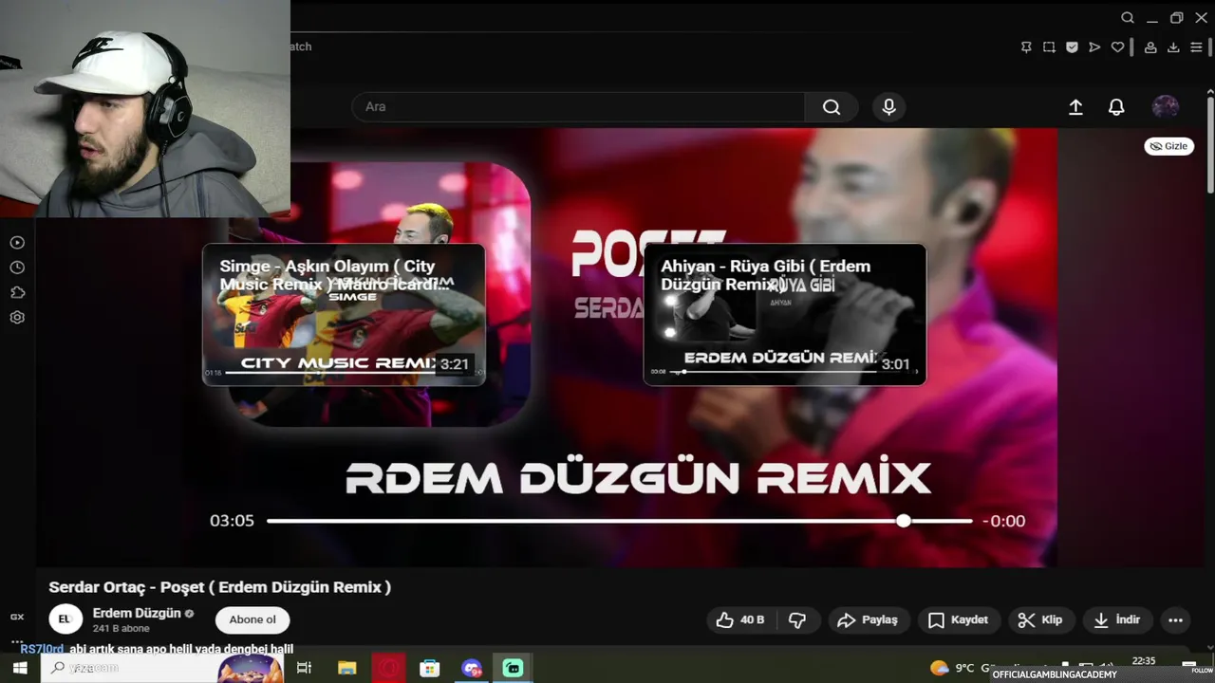
Task: Open sidebar player icon
Action: click(17, 243)
